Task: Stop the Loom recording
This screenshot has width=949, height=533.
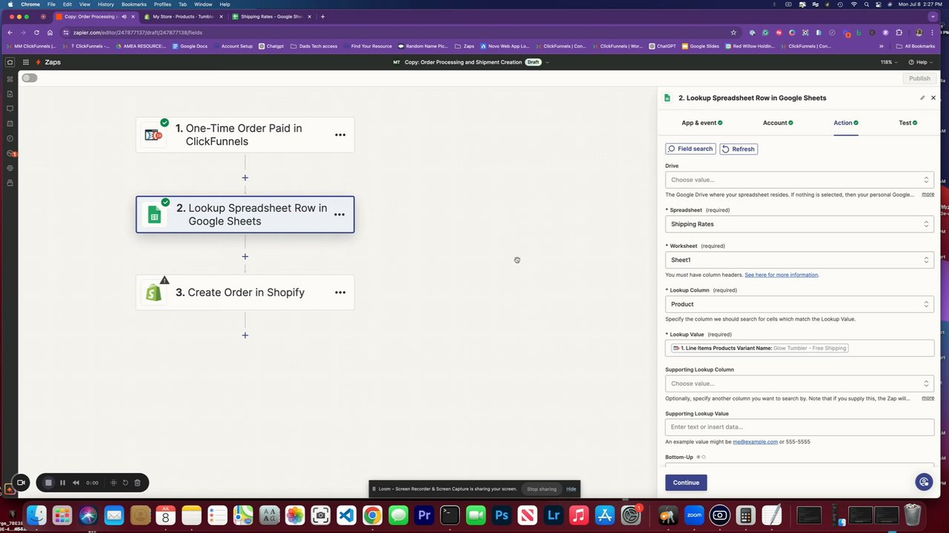Action: tap(49, 483)
